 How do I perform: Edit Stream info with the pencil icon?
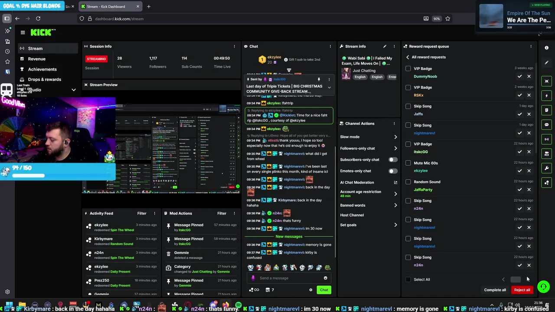pyautogui.click(x=385, y=46)
